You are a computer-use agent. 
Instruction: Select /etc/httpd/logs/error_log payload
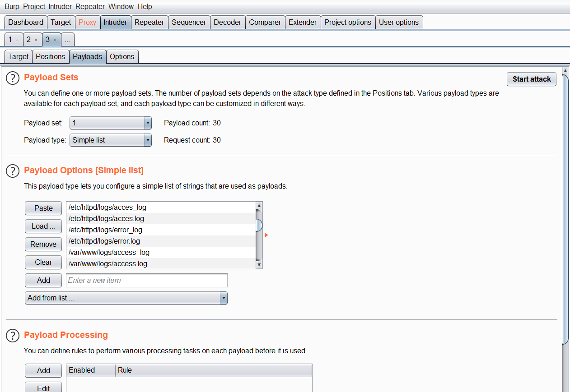[x=161, y=230]
